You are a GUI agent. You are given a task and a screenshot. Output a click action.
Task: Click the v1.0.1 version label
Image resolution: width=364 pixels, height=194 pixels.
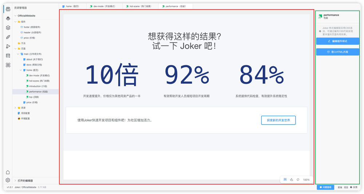point(10,187)
